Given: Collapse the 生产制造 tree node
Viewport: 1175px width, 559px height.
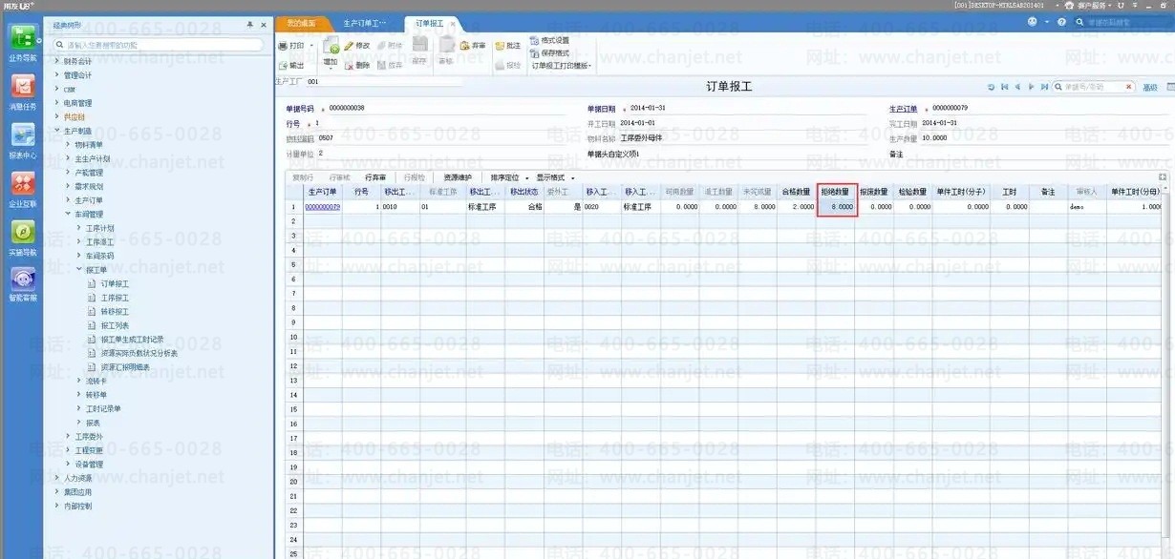Looking at the screenshot, I should 56,131.
